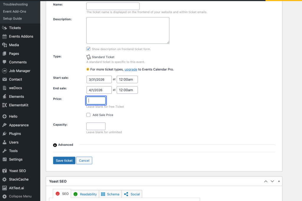Open the Start sale time selector
The height and width of the screenshot is (201, 302).
[127, 79]
